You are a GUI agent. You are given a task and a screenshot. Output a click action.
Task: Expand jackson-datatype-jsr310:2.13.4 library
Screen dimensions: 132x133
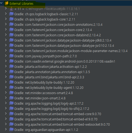point(6,45)
